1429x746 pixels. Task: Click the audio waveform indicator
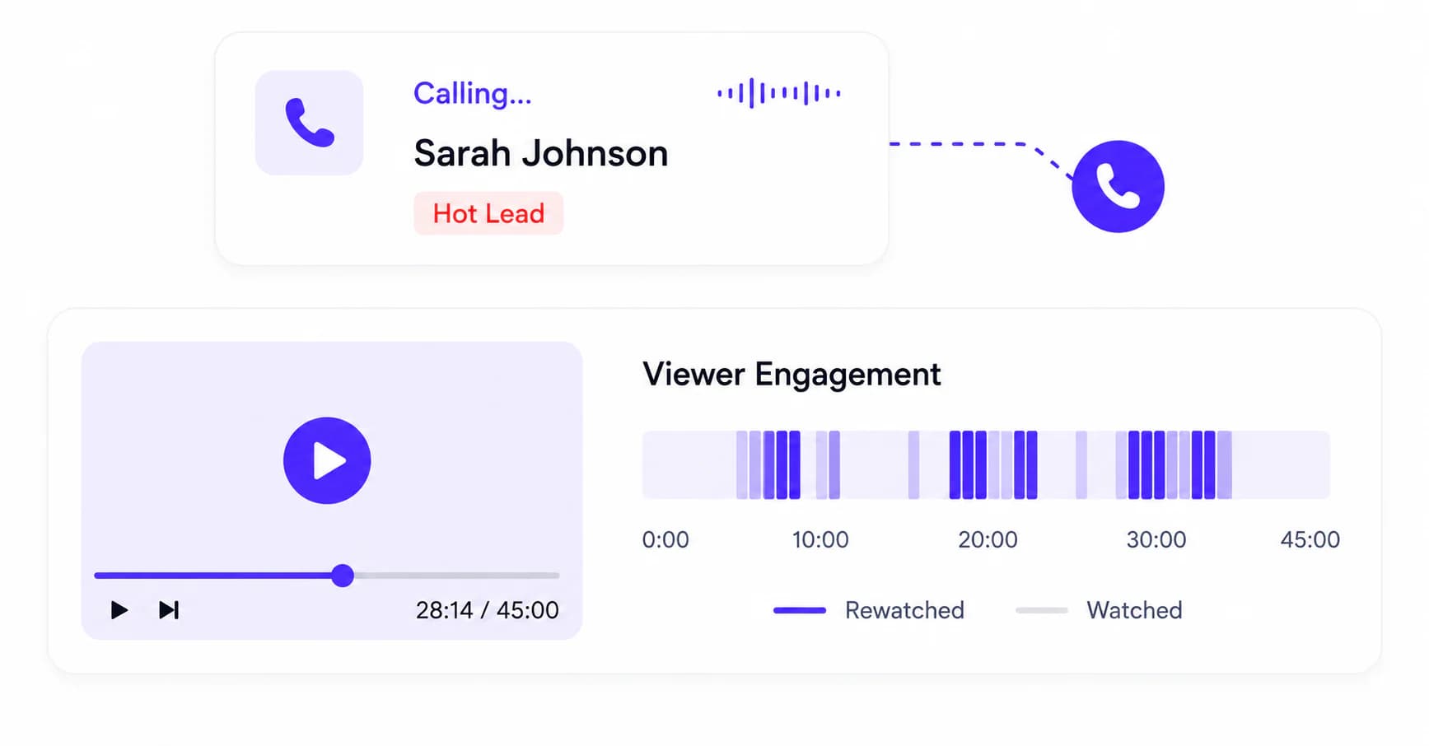point(778,93)
